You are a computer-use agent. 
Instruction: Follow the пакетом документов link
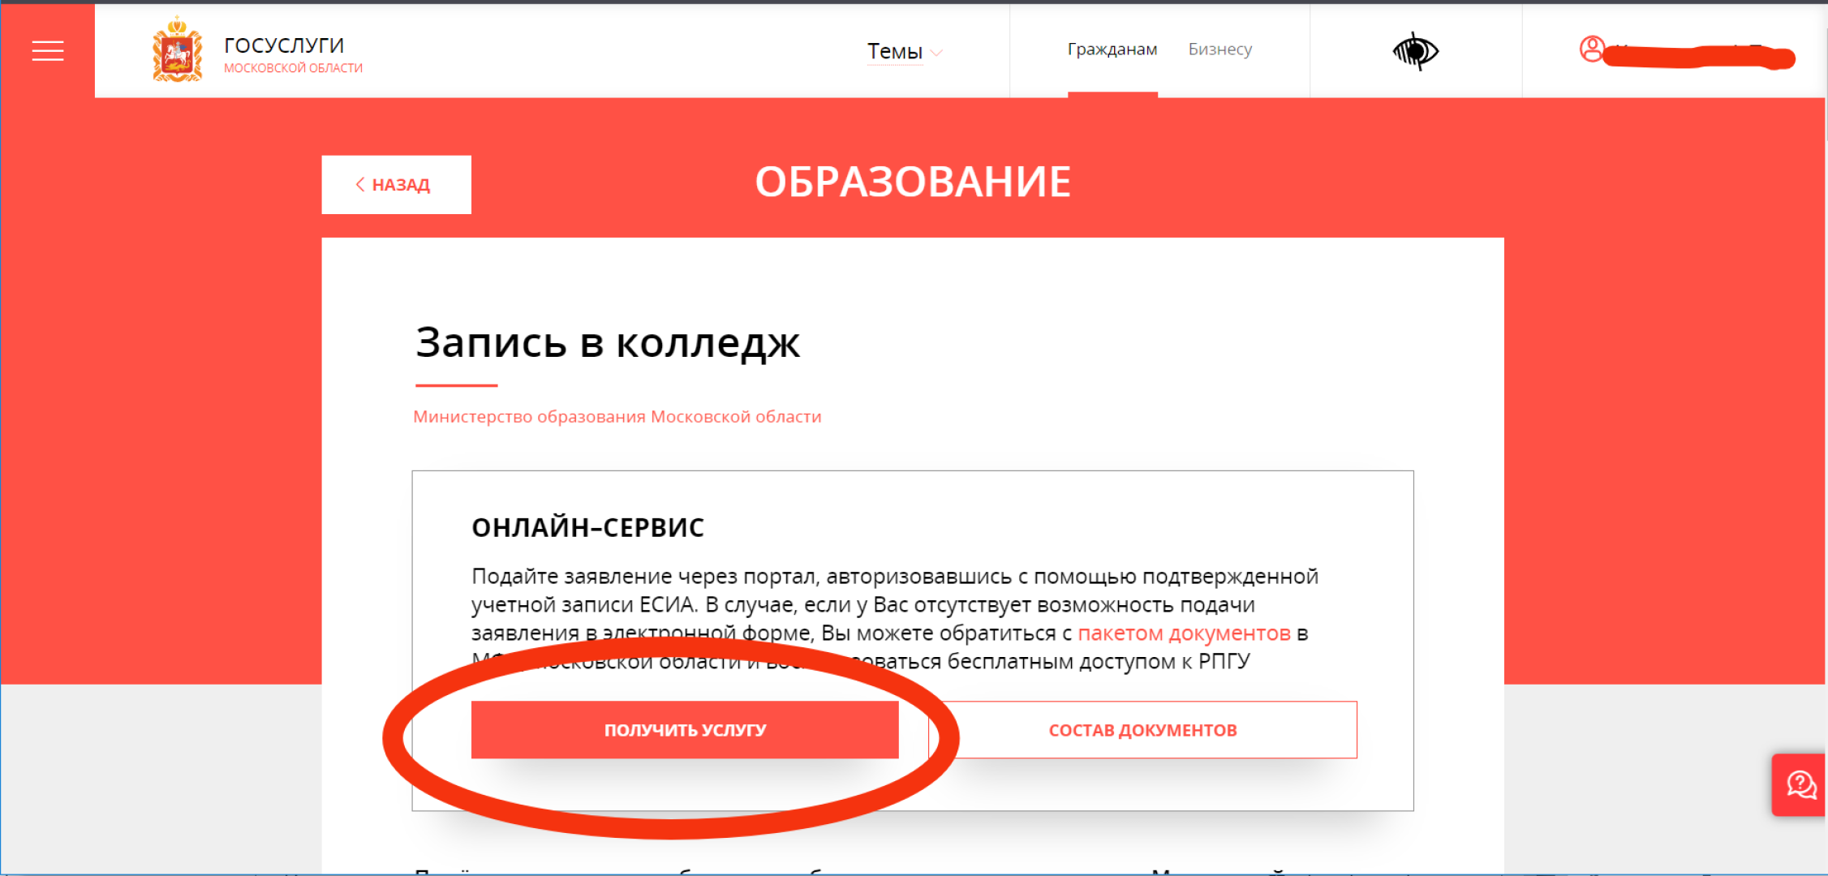[x=1183, y=633]
